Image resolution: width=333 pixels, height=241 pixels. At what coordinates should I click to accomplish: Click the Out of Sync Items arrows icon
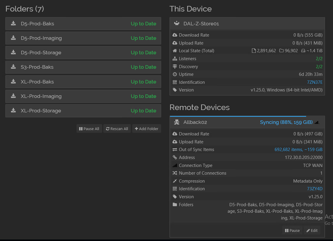[x=175, y=150]
